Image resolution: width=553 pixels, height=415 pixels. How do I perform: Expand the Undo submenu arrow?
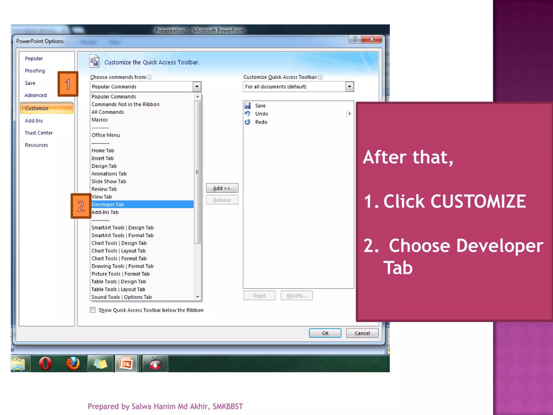pyautogui.click(x=349, y=114)
